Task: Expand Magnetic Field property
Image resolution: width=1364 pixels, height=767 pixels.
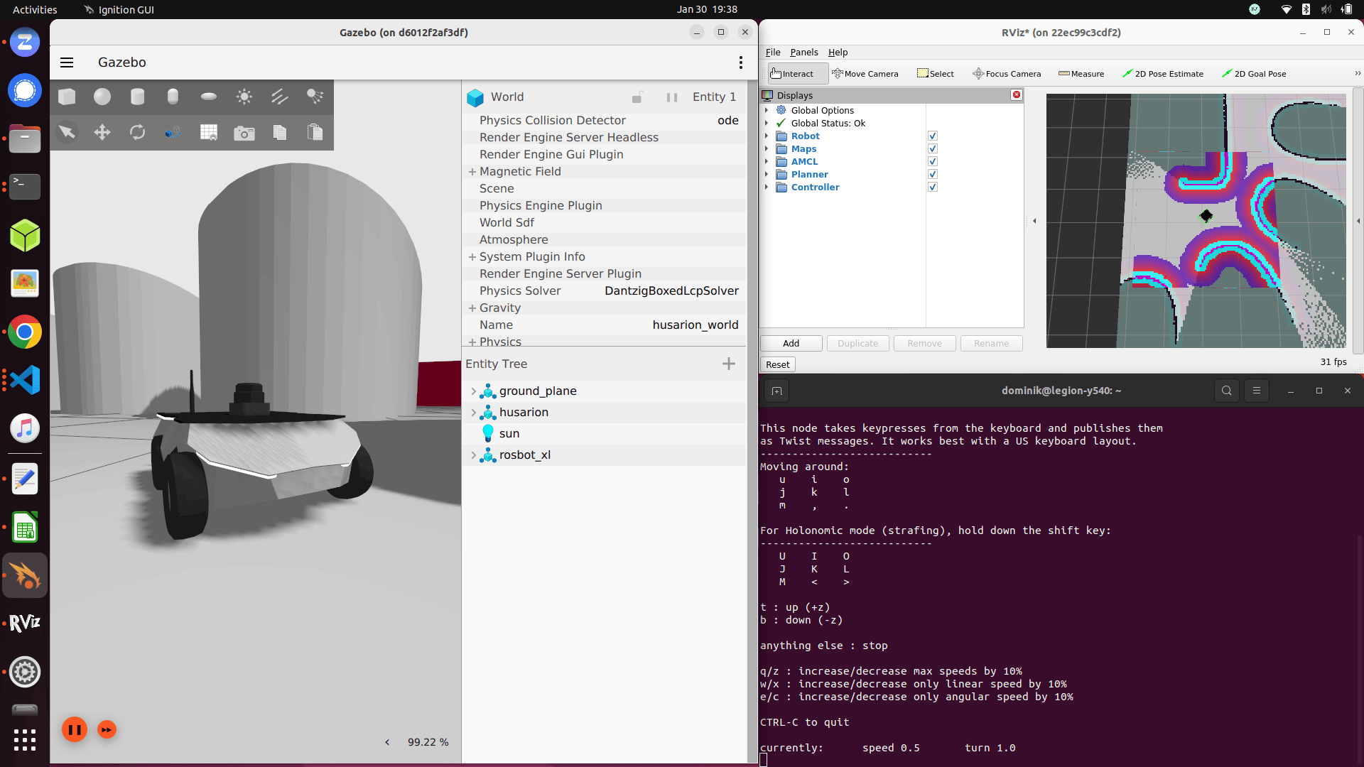Action: pos(472,172)
